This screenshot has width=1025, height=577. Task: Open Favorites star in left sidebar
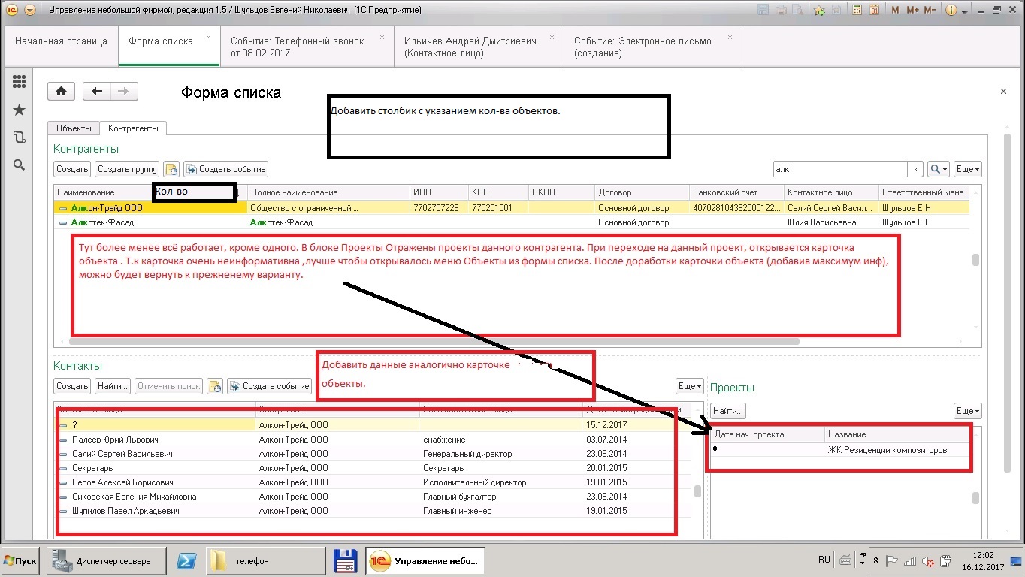20,110
